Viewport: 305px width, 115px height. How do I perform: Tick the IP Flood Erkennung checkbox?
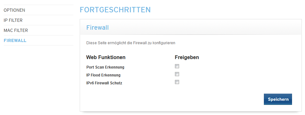(x=177, y=74)
